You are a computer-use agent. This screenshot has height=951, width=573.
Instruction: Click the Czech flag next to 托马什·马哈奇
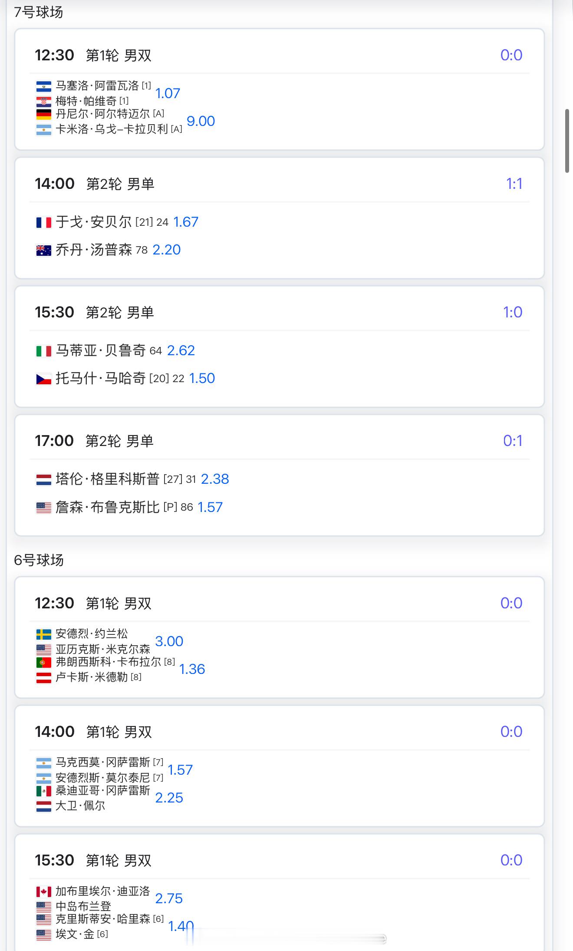pyautogui.click(x=43, y=379)
